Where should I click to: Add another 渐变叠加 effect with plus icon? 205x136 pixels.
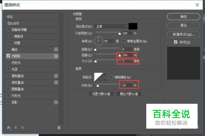pos(56,82)
